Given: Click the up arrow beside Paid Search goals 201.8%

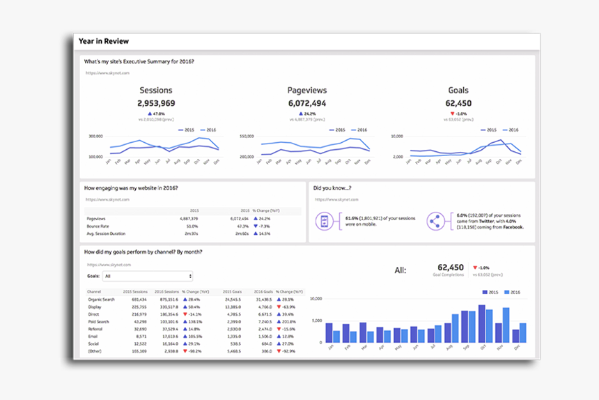Looking at the screenshot, I should pos(279,322).
